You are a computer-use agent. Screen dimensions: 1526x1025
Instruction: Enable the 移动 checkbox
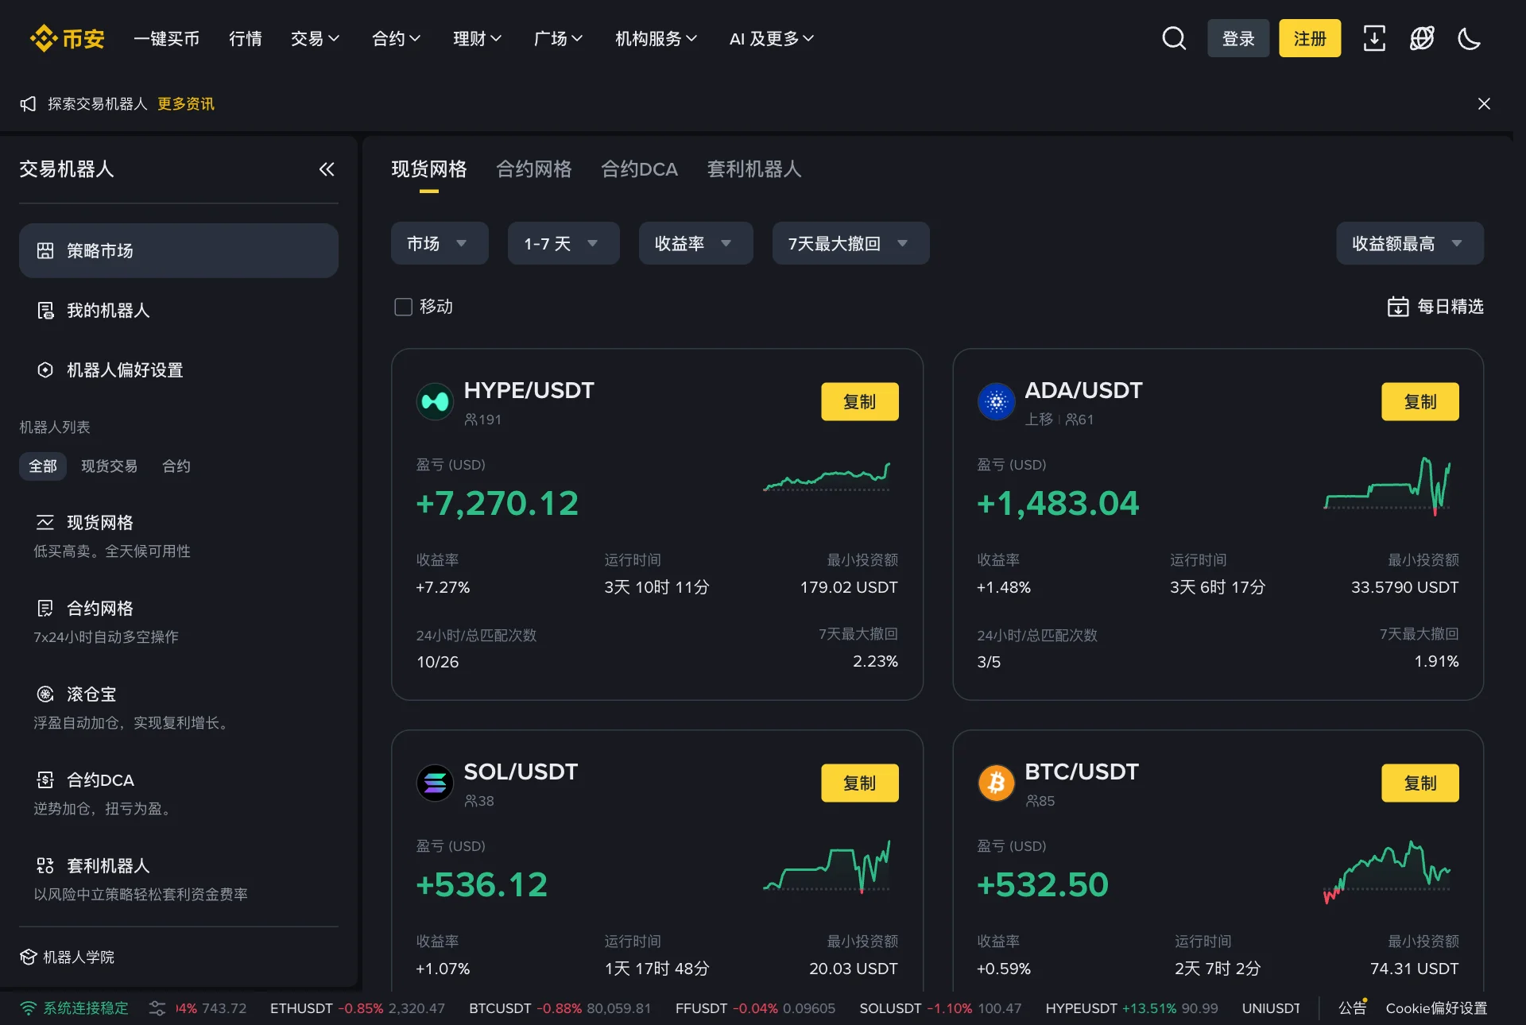coord(403,307)
